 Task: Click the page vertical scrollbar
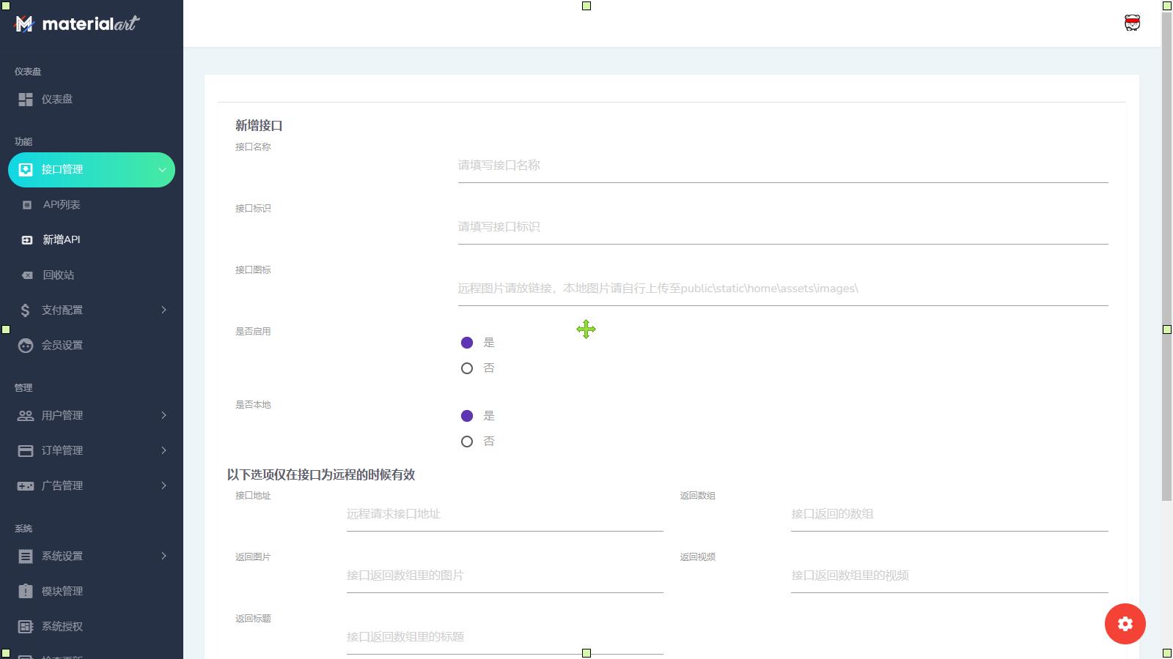pos(1166,256)
